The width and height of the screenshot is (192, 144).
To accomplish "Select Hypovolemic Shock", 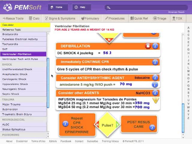I will coord(23,84).
